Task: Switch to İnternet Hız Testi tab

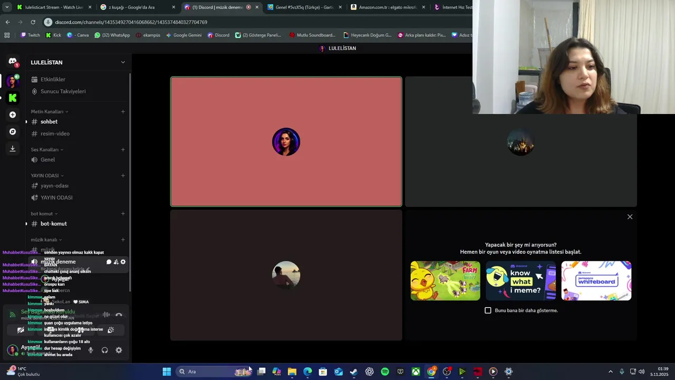Action: pos(452,7)
